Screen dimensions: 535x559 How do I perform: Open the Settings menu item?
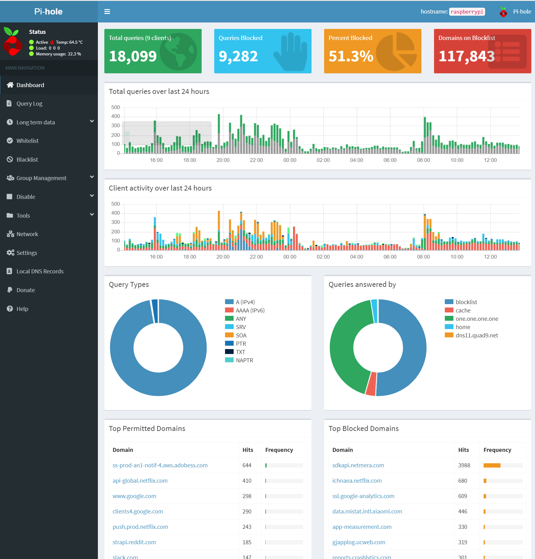click(49, 253)
